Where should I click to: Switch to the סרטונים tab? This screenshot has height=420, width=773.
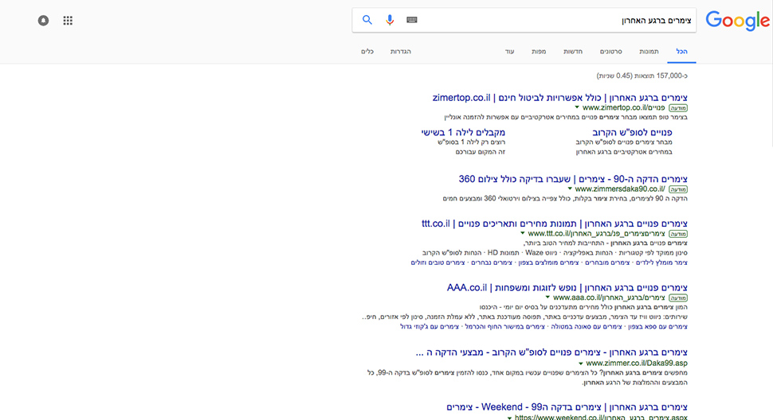coord(610,52)
